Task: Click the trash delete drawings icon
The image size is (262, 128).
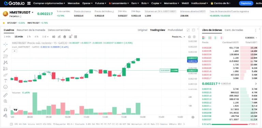Action: coord(65,37)
